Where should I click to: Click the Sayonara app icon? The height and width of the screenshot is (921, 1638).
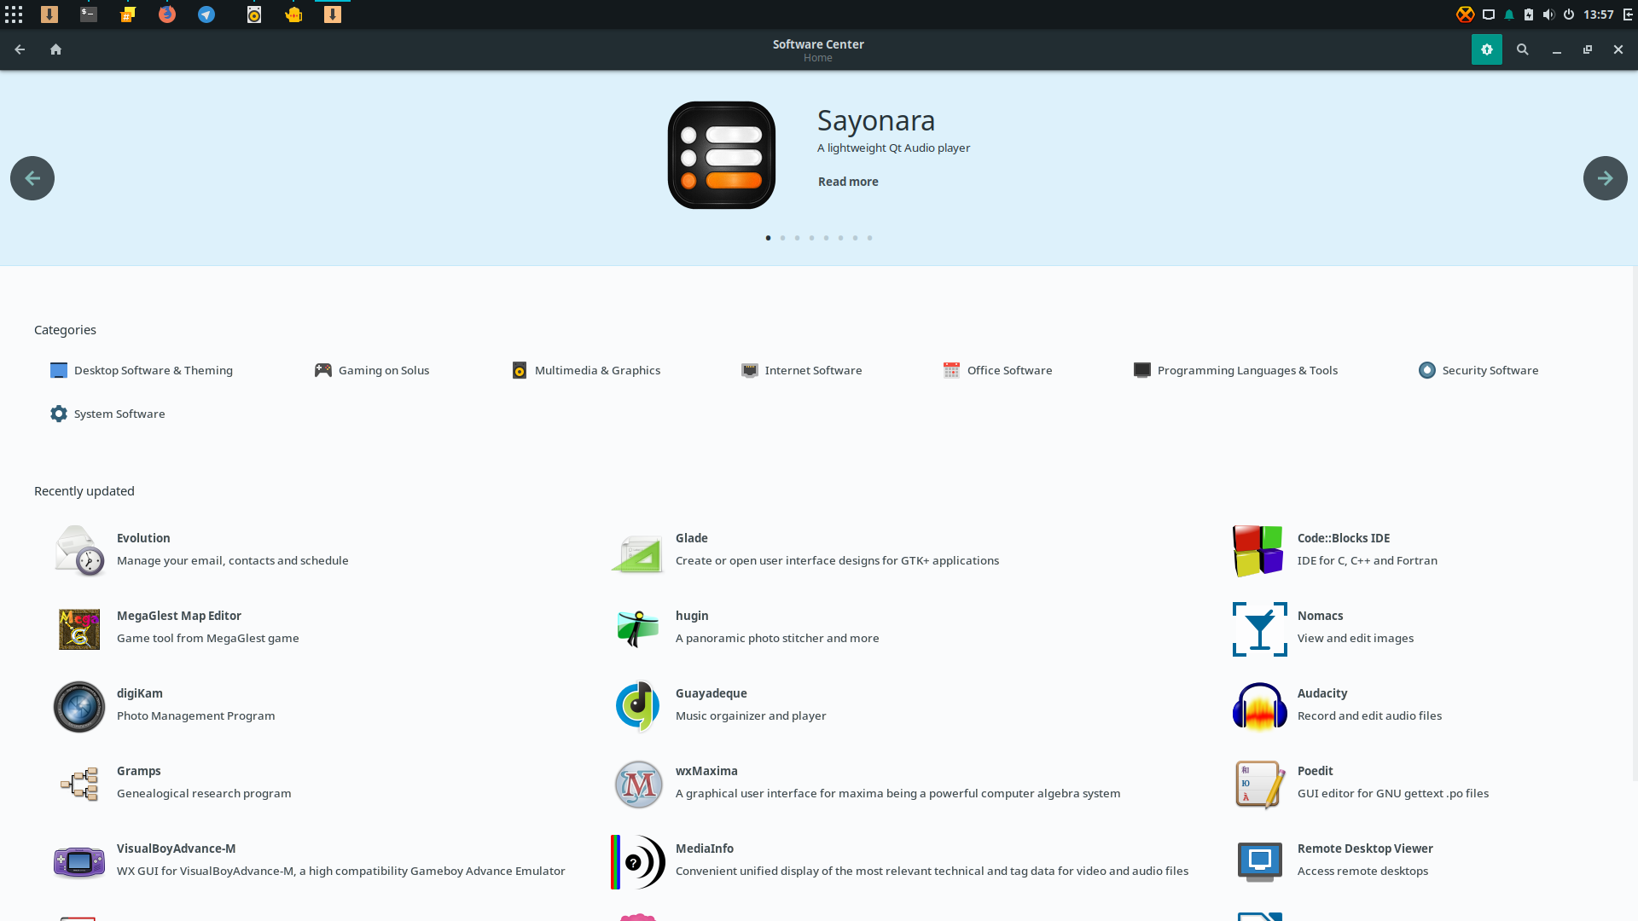(722, 155)
